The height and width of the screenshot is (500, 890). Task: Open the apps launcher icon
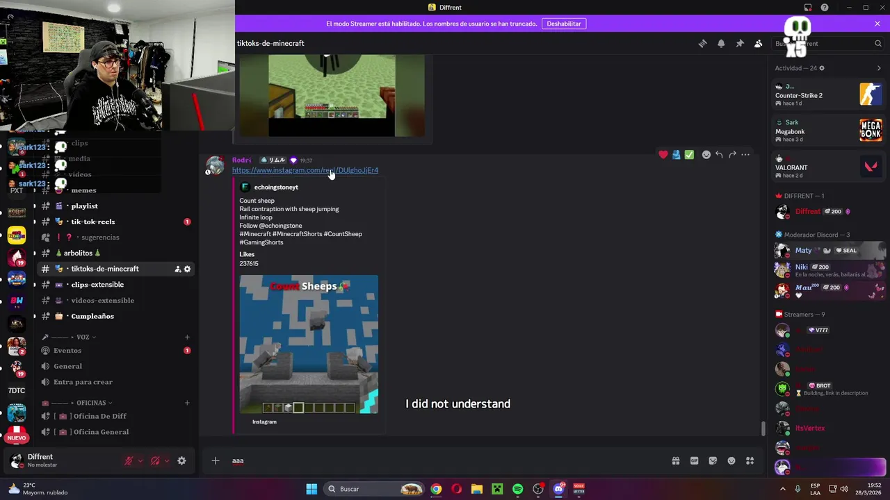[x=750, y=460]
